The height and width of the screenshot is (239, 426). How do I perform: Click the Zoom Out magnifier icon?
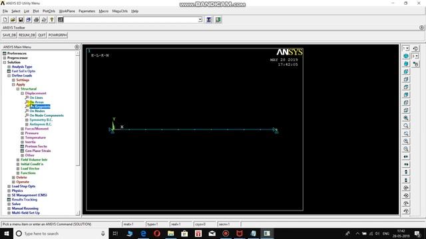pos(406,149)
